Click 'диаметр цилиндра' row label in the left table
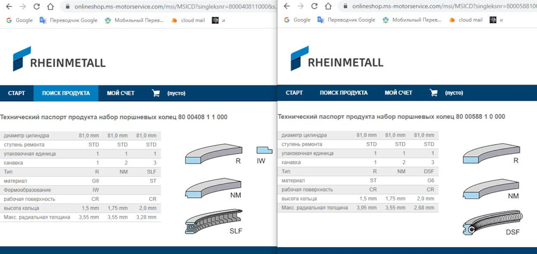 tap(26, 135)
